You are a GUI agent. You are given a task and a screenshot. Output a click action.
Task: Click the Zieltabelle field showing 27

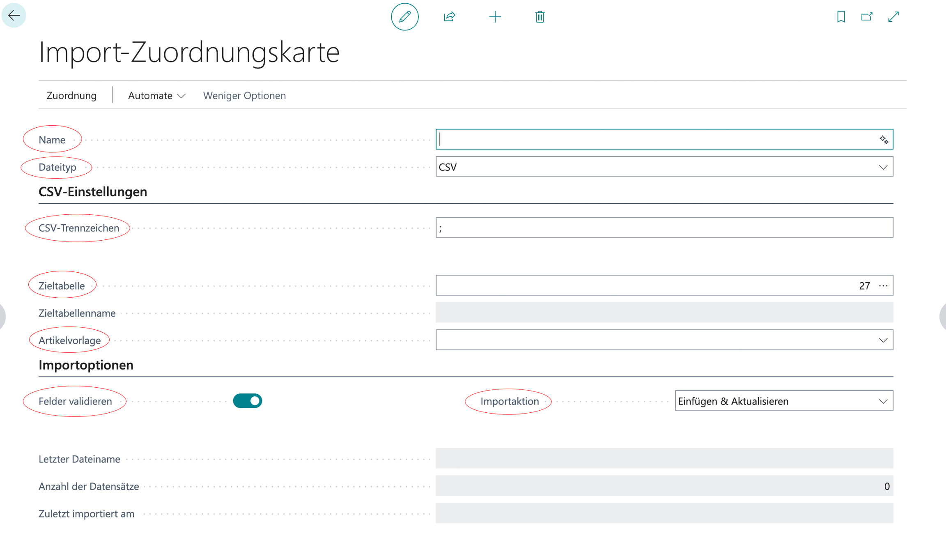click(664, 285)
